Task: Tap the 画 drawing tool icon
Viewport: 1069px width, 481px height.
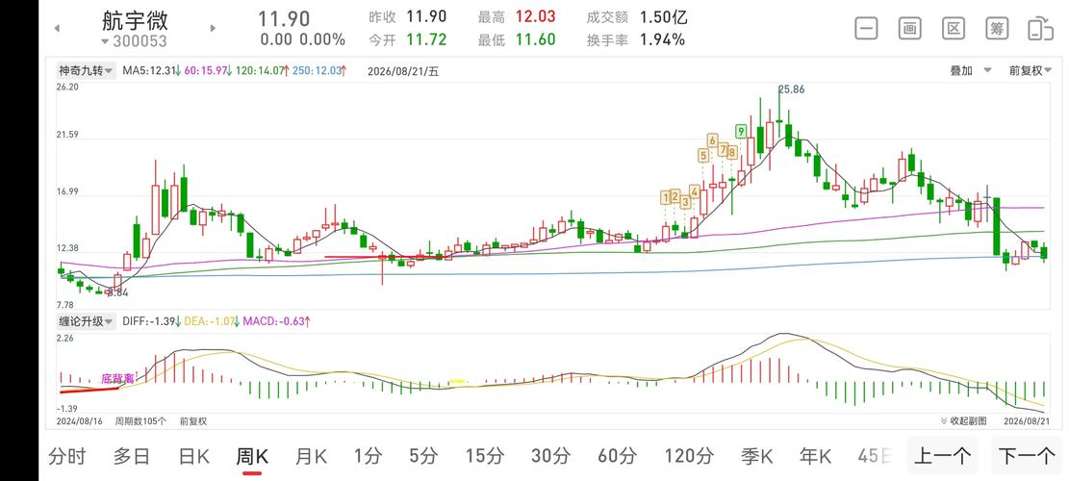Action: coord(909,29)
